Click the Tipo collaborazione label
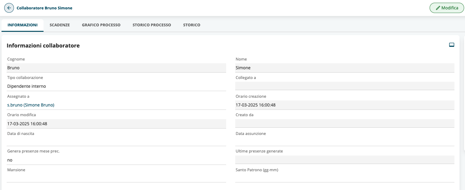465x190 pixels. click(25, 78)
